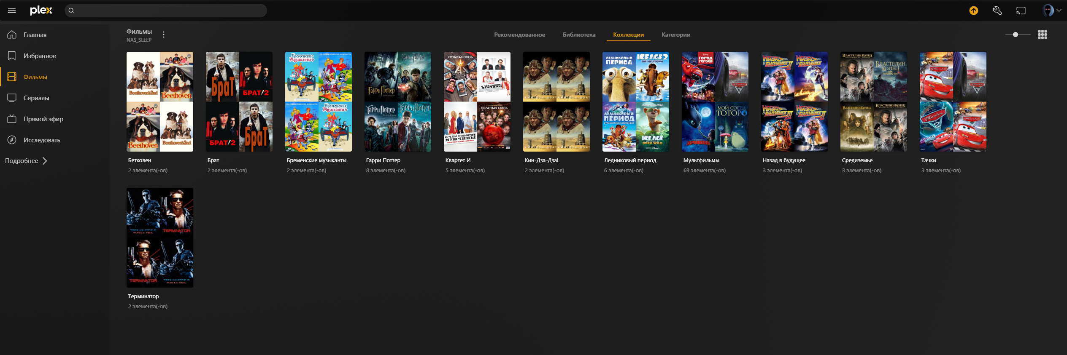Screen dimensions: 1067x355
Task: Click the Сериалы monitor icon
Action: point(12,98)
